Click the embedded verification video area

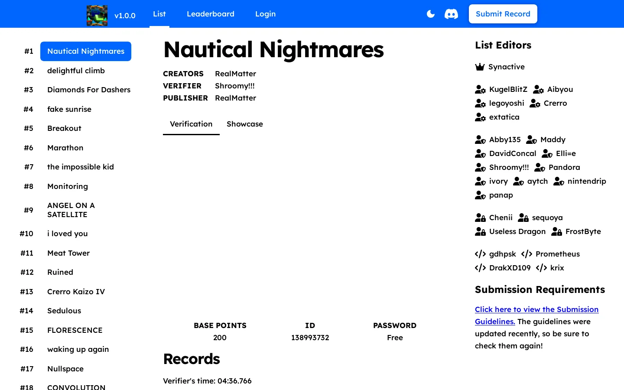310,226
